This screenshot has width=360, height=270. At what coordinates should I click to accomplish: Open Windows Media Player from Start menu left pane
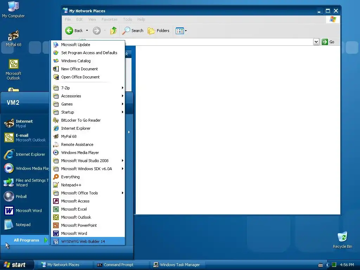click(25, 168)
